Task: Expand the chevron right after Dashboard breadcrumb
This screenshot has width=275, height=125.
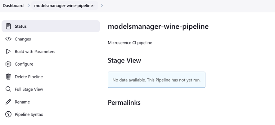Action: [x=29, y=6]
